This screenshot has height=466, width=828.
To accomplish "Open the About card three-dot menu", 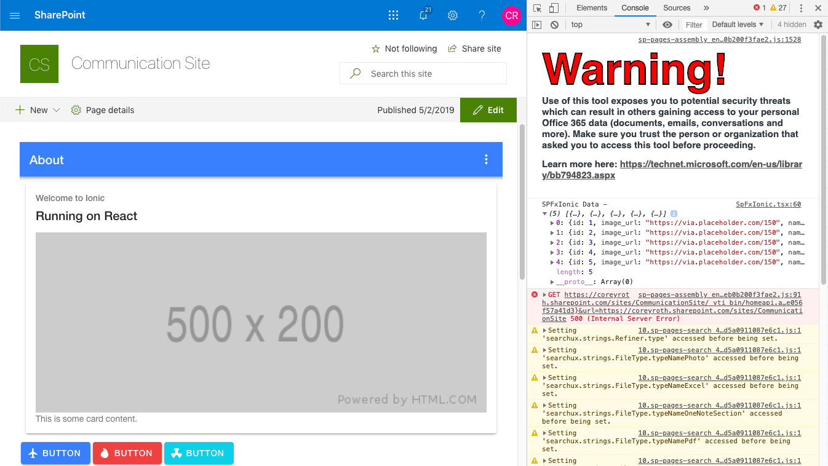I will pos(486,160).
